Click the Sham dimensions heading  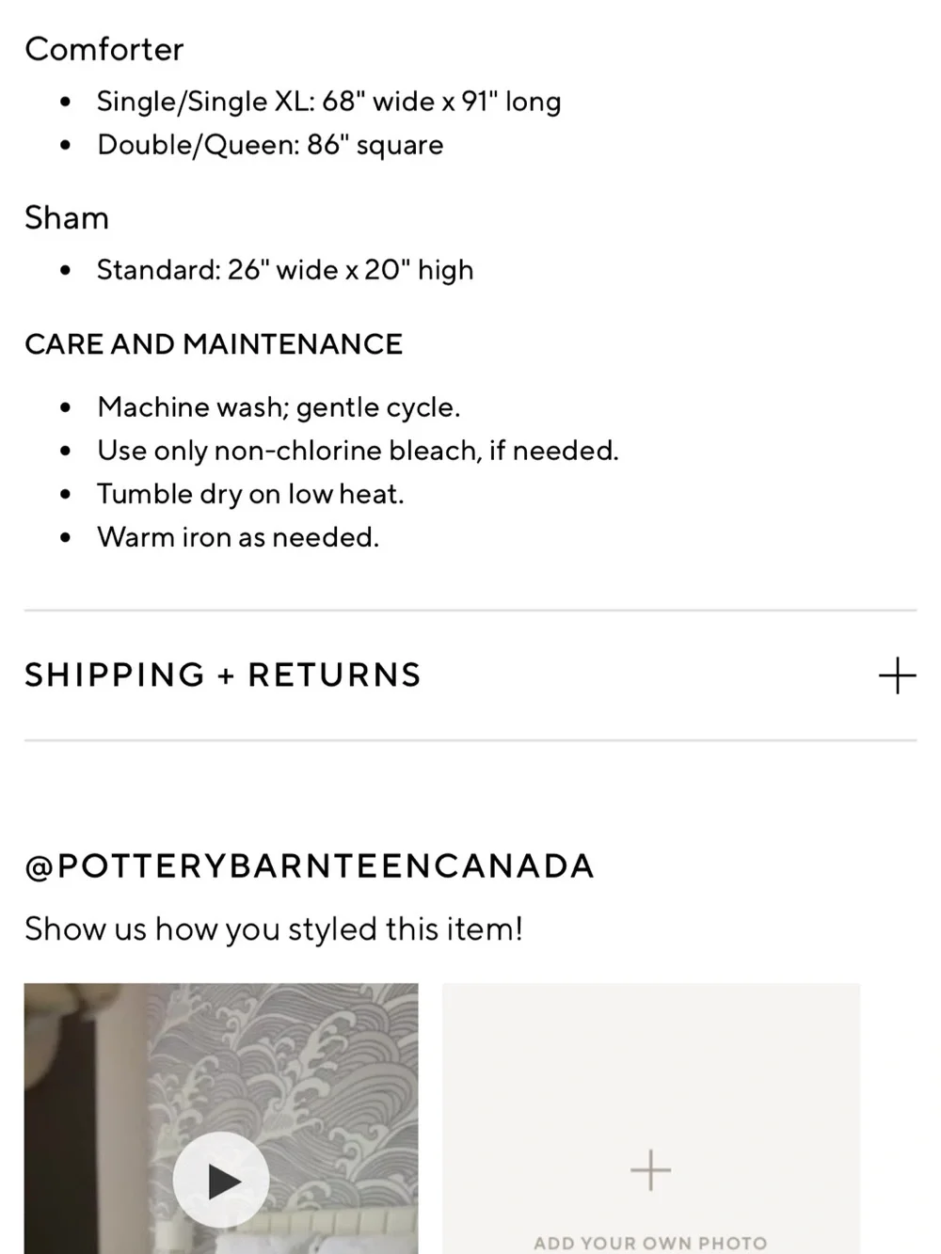(67, 217)
